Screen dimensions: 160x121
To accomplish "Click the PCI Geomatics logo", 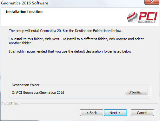I will point(142,17).
